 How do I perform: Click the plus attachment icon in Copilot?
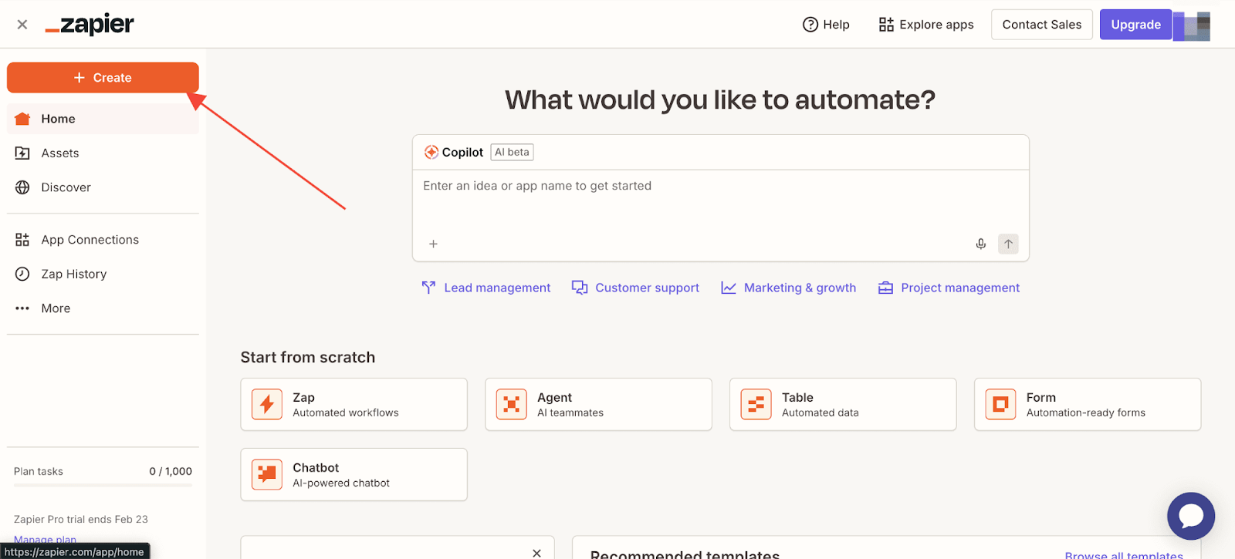(433, 244)
